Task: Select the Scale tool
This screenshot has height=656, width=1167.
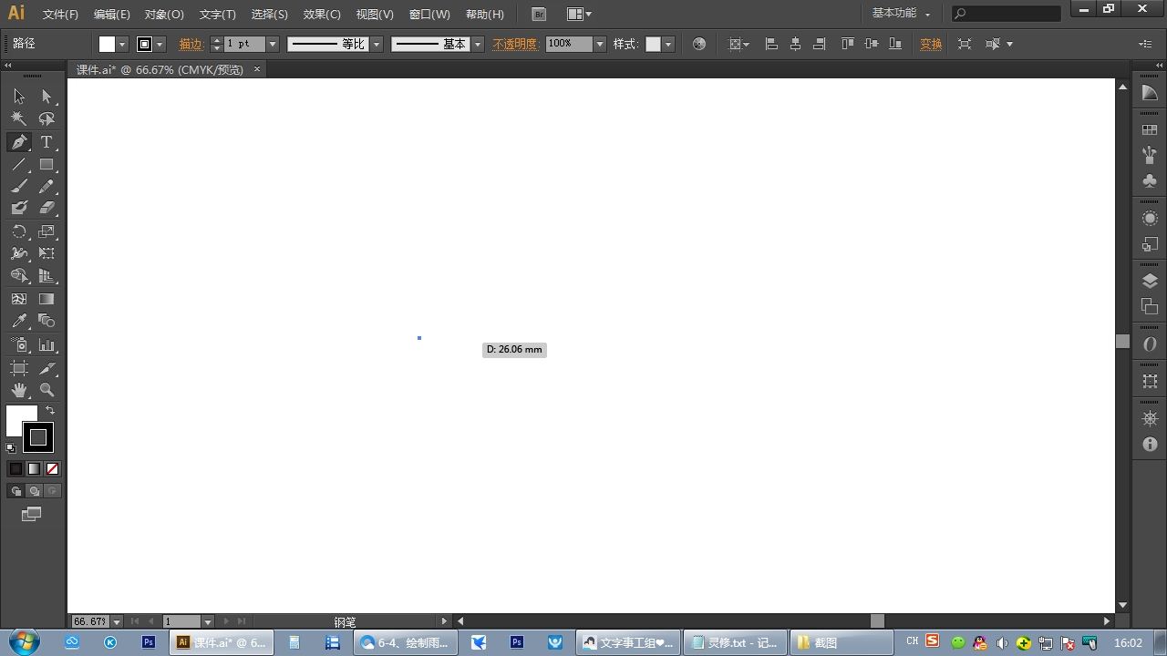Action: (46, 232)
